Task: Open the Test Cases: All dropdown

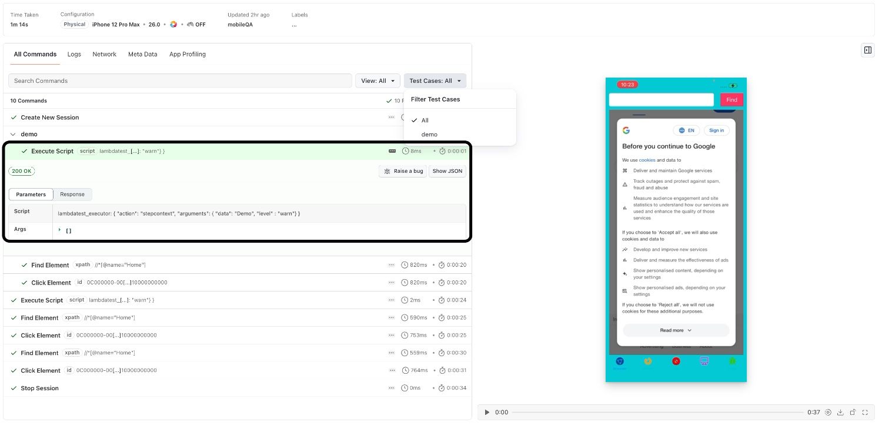Action: pos(435,81)
